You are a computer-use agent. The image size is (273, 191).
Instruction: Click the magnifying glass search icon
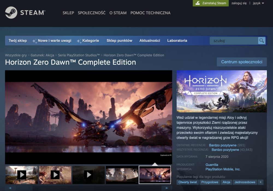tap(262, 41)
